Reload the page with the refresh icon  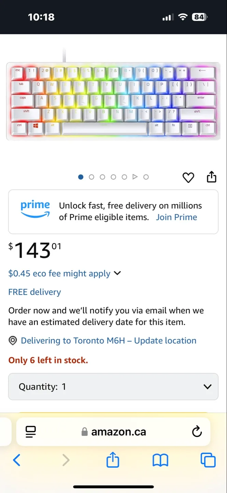click(197, 432)
